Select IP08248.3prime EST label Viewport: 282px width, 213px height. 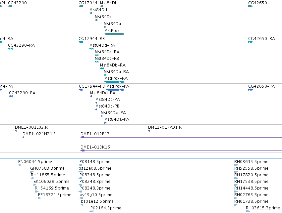[x=94, y=182]
